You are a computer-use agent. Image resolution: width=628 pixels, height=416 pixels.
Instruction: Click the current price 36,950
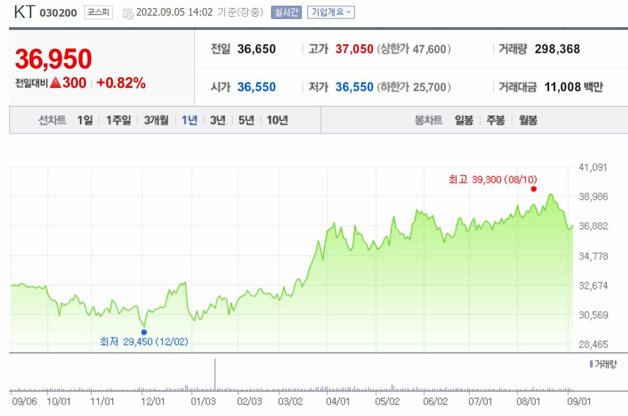coord(53,59)
